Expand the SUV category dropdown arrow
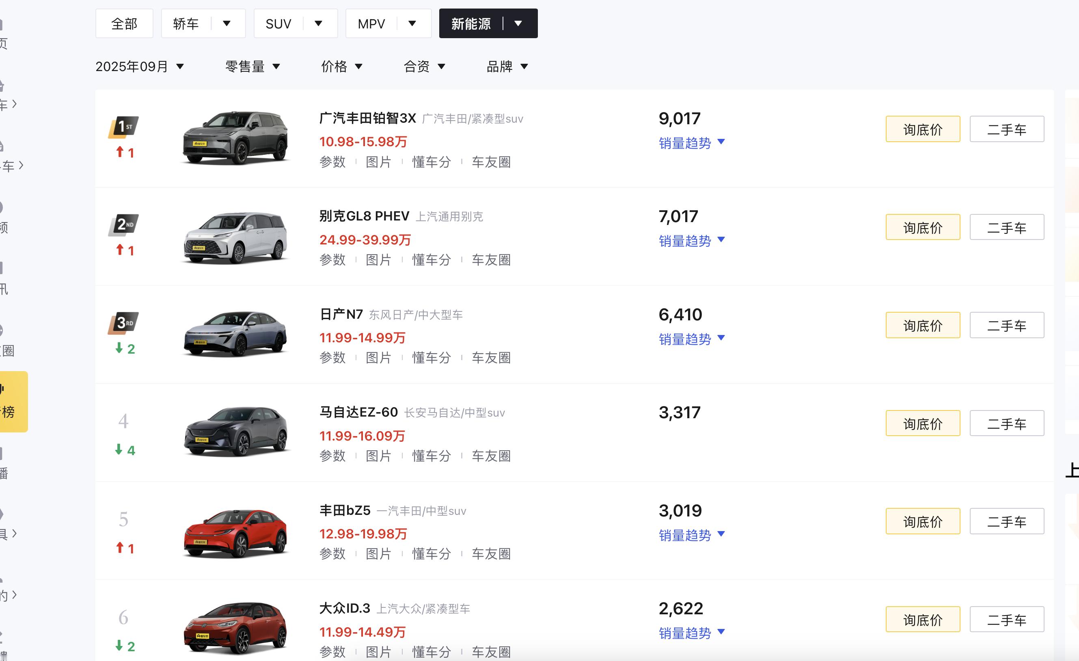 (318, 23)
